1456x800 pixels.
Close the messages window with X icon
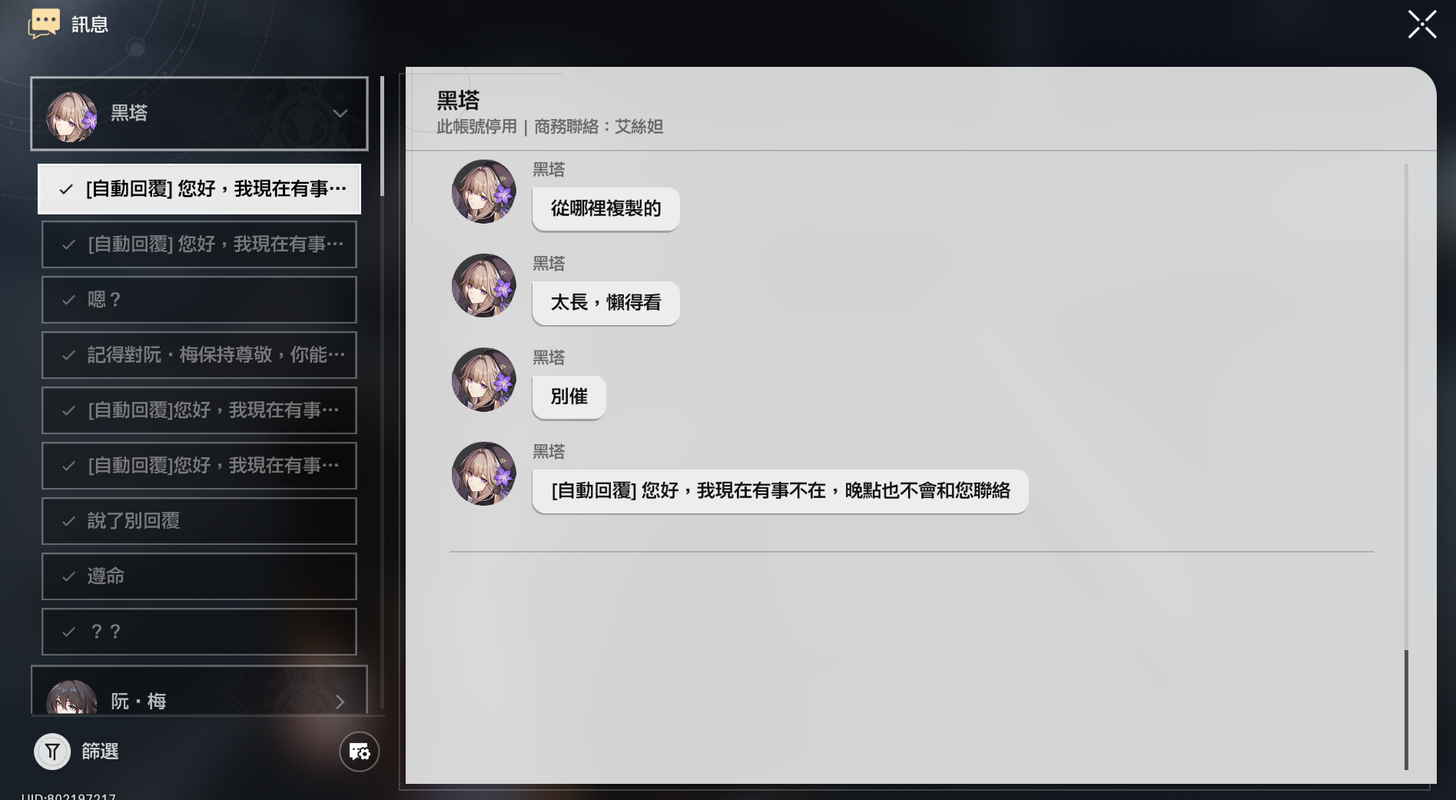(1421, 25)
